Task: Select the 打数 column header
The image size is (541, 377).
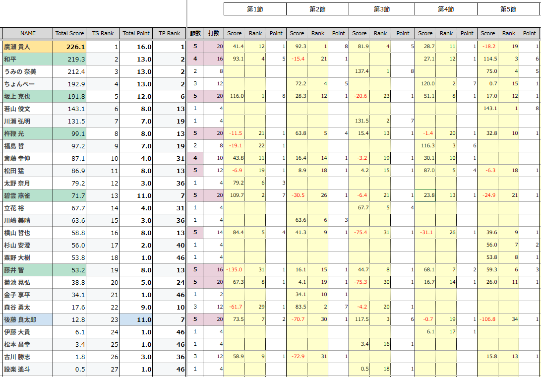Action: coord(214,34)
